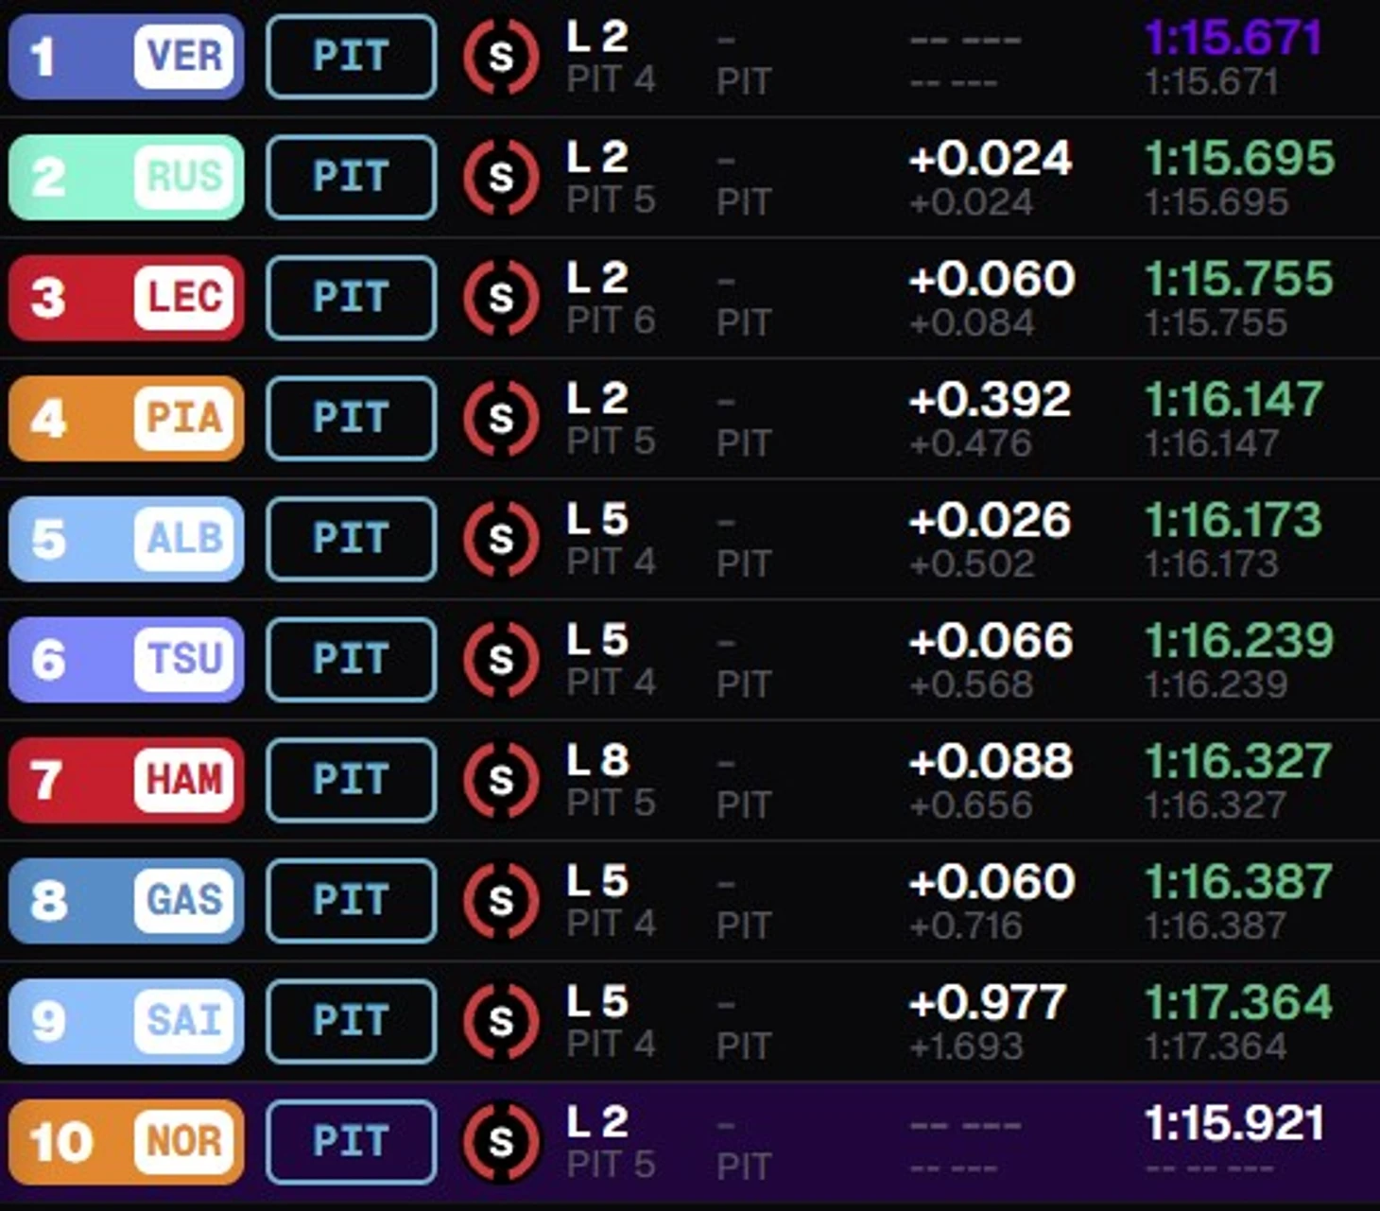Select the red LEC driver tag
Image resolution: width=1380 pixels, height=1211 pixels.
click(x=126, y=298)
